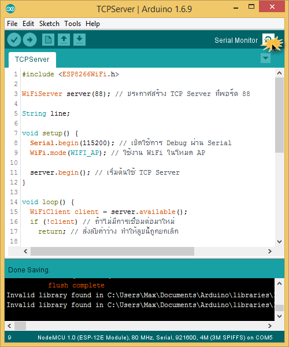
Task: Open the Edit menu
Action: tap(28, 24)
